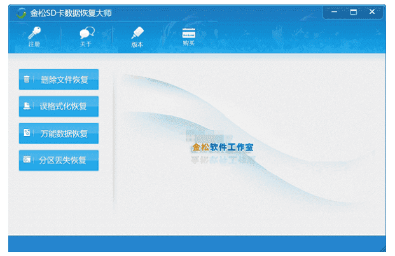Click the document icon on 万能数据恢复
395x256 pixels.
[x=27, y=133]
